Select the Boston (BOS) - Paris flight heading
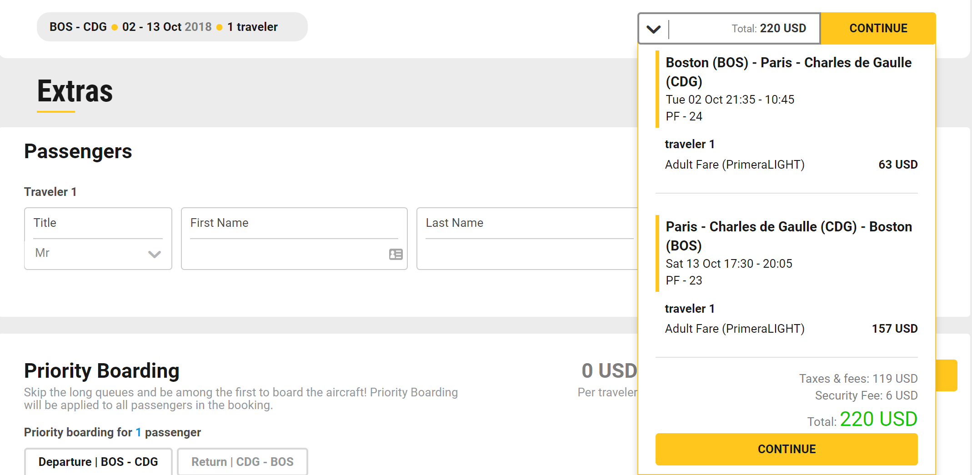 (x=788, y=72)
